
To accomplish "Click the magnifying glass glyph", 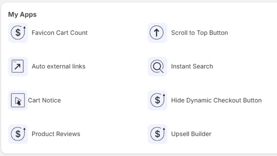I will (157, 67).
